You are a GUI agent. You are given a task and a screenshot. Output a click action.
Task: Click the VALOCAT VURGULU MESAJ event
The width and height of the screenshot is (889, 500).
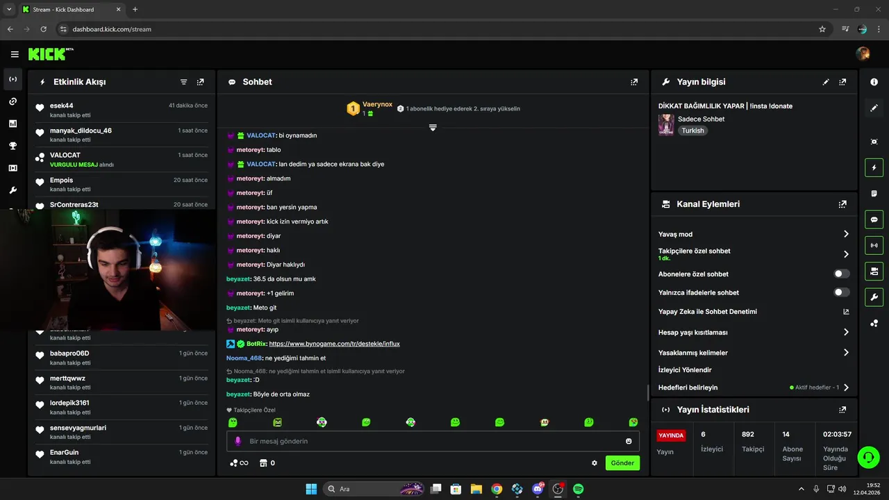(122, 160)
